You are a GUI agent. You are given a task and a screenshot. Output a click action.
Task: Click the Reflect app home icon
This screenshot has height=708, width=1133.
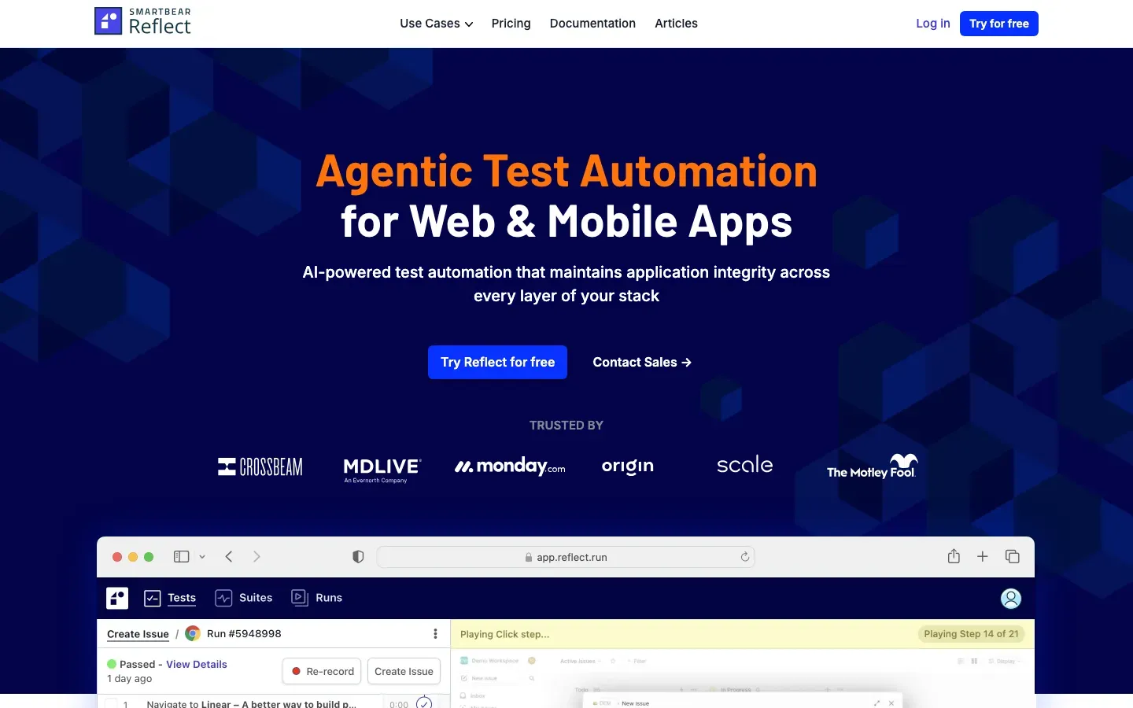tap(117, 598)
